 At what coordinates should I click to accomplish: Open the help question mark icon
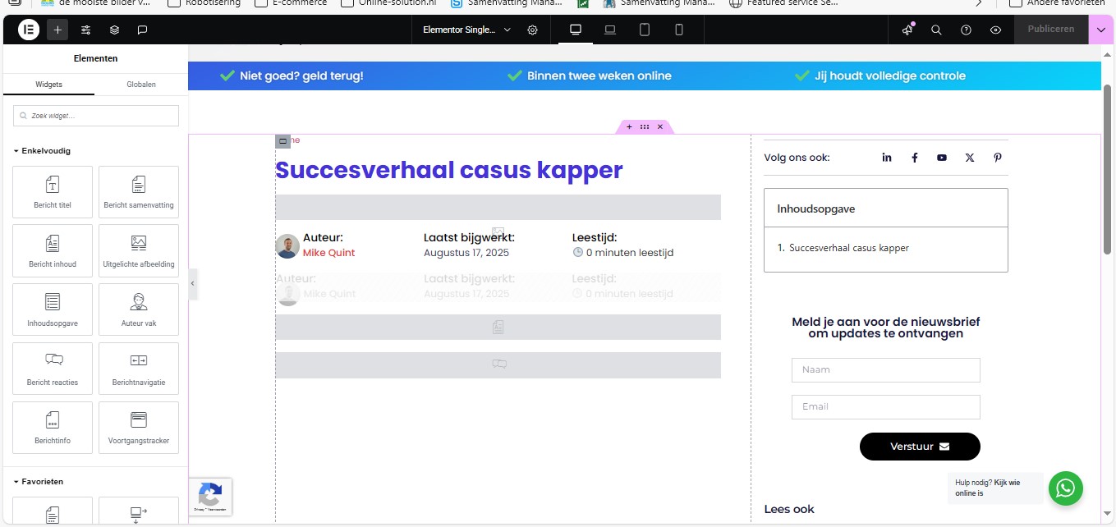click(x=966, y=30)
